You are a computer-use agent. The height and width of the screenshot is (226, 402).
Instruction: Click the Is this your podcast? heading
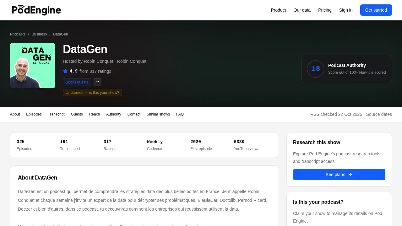point(318,202)
